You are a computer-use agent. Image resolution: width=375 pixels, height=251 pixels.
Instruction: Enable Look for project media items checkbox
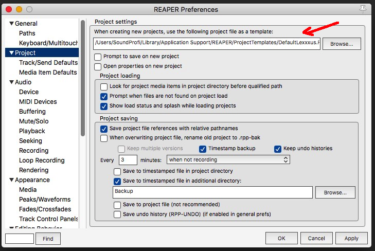(104, 86)
